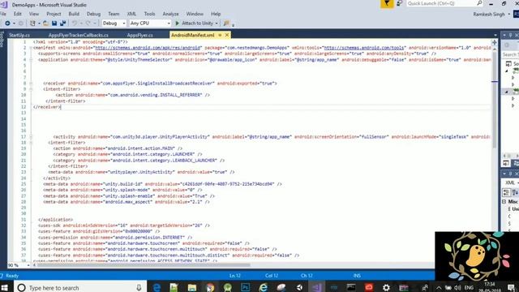Viewport: 519px width, 292px height.
Task: Open File Explorer from the taskbar
Action: click(192, 287)
